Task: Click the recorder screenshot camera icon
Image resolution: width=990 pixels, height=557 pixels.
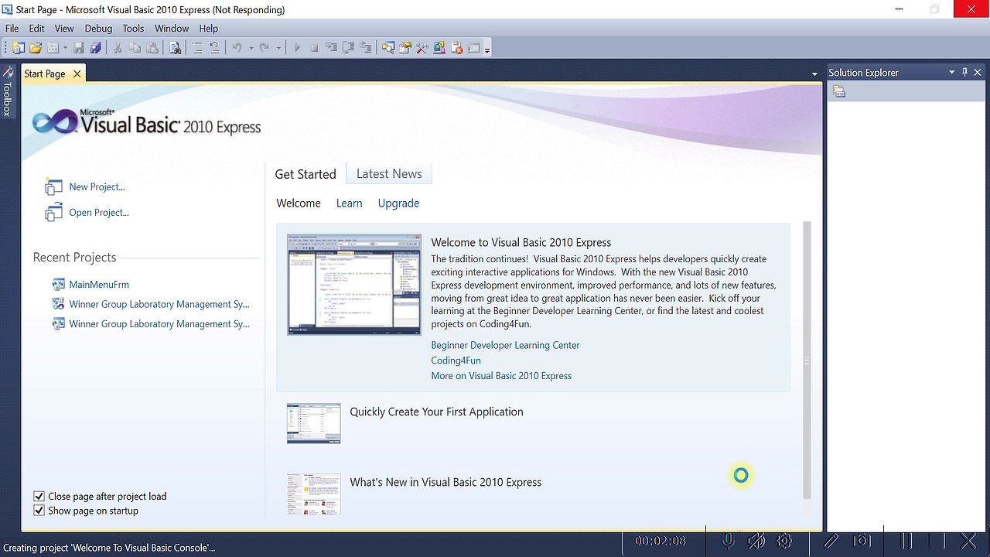Action: click(862, 541)
